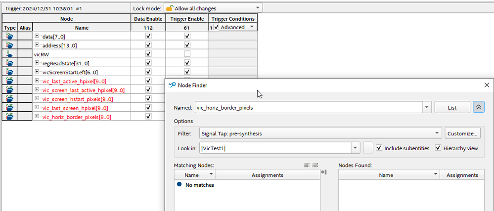Toggle Trigger Enable for vicScreenStartLeft[6..0]
Screen dimensions: 494x211
coord(187,72)
